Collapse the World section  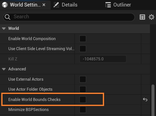[4, 29]
